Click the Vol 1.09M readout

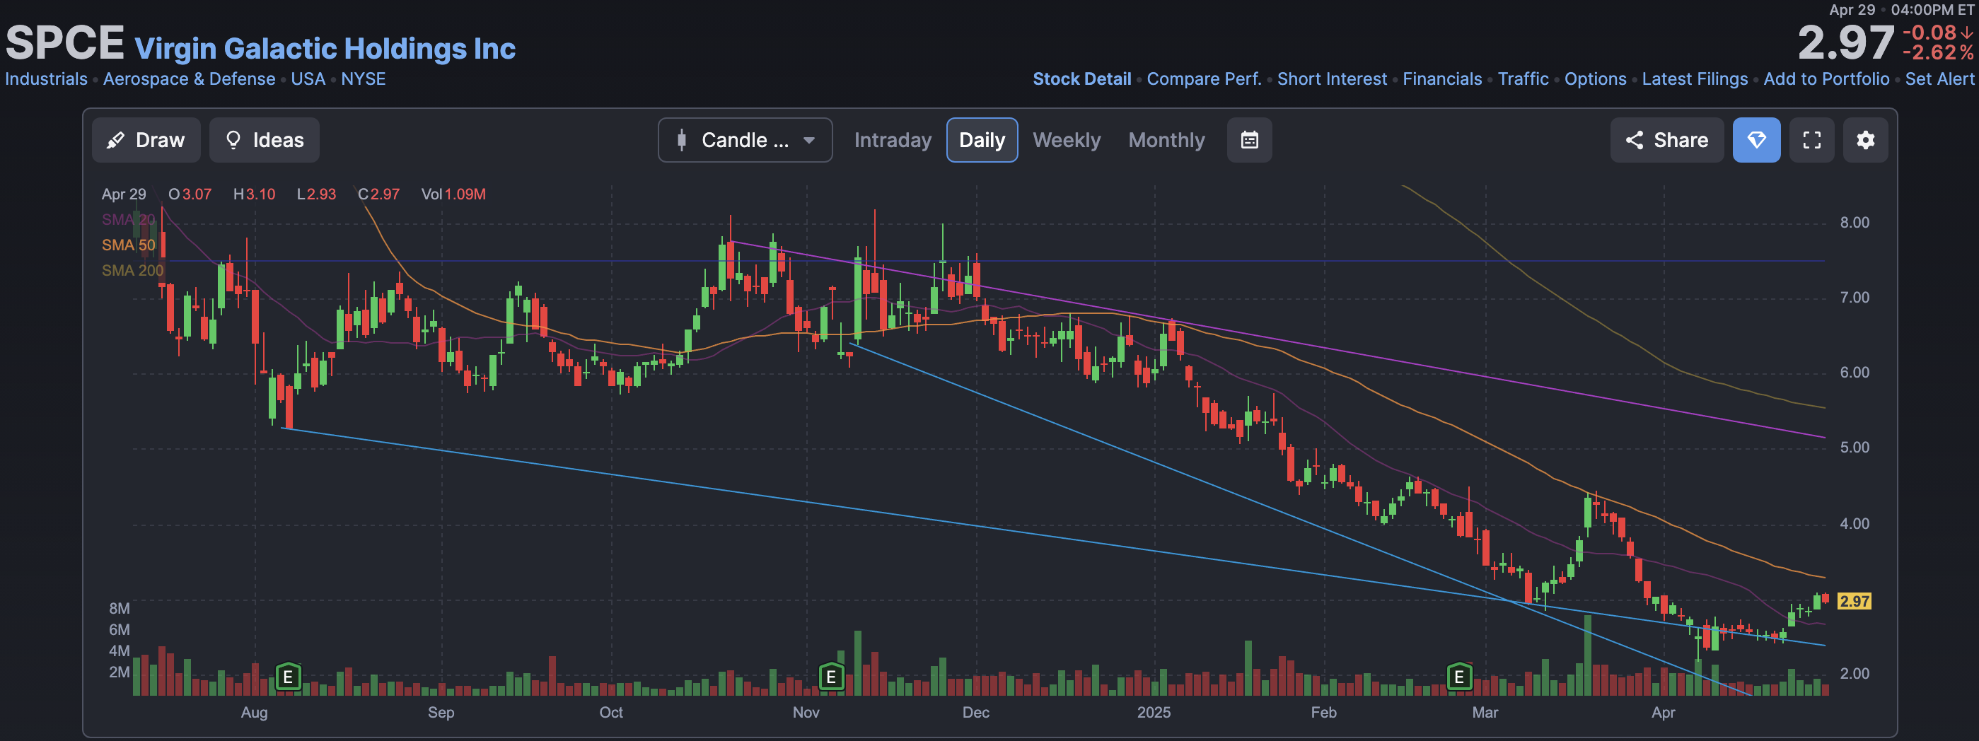point(453,194)
